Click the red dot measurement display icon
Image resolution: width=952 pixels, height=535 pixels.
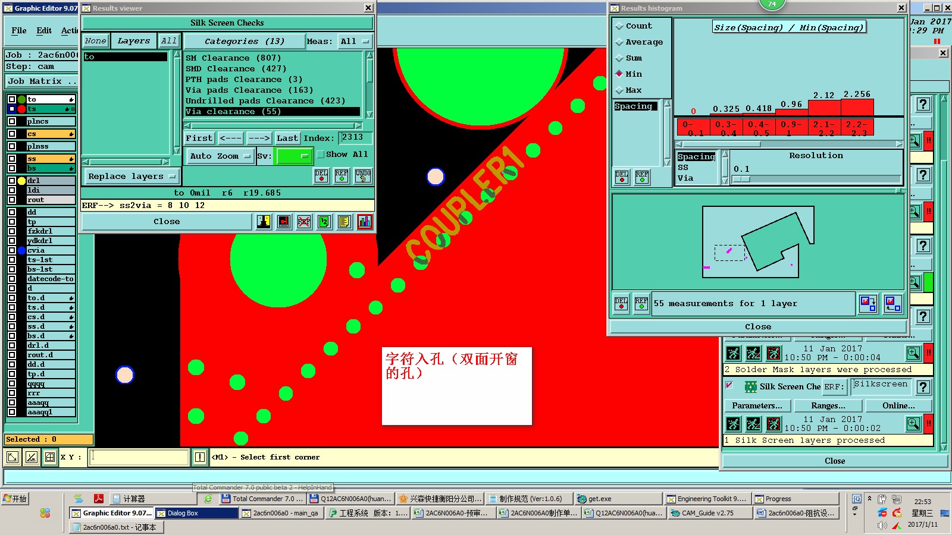point(284,222)
